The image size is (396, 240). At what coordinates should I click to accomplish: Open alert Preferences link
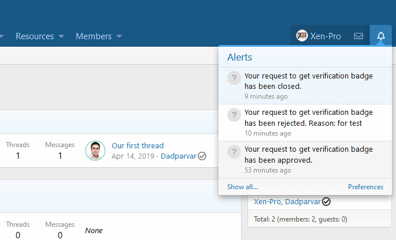(365, 187)
